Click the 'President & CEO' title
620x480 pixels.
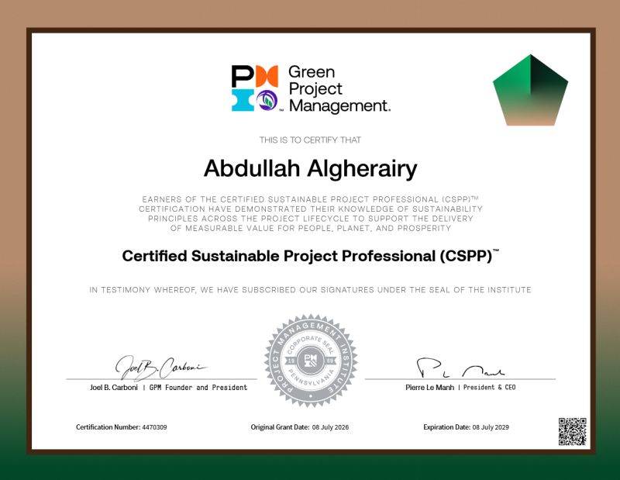click(x=490, y=388)
